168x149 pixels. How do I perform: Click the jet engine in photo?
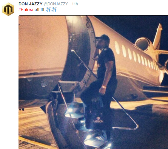(x=143, y=44)
